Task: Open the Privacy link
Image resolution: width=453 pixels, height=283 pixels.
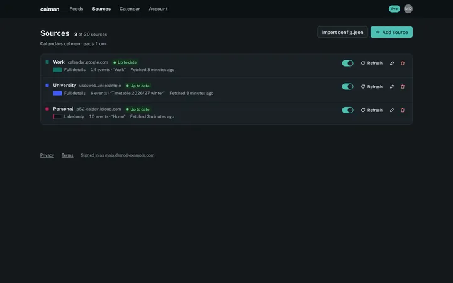Action: coord(47,155)
